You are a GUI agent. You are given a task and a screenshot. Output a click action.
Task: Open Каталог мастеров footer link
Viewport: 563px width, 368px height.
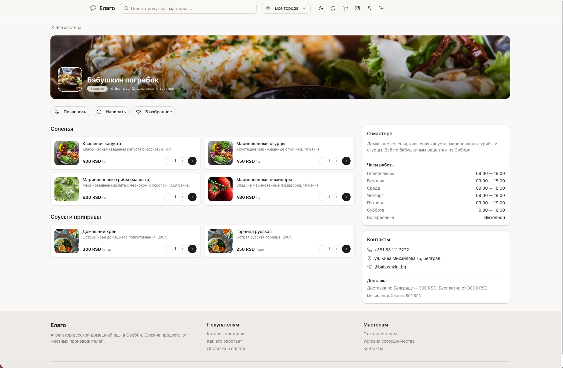(x=226, y=334)
